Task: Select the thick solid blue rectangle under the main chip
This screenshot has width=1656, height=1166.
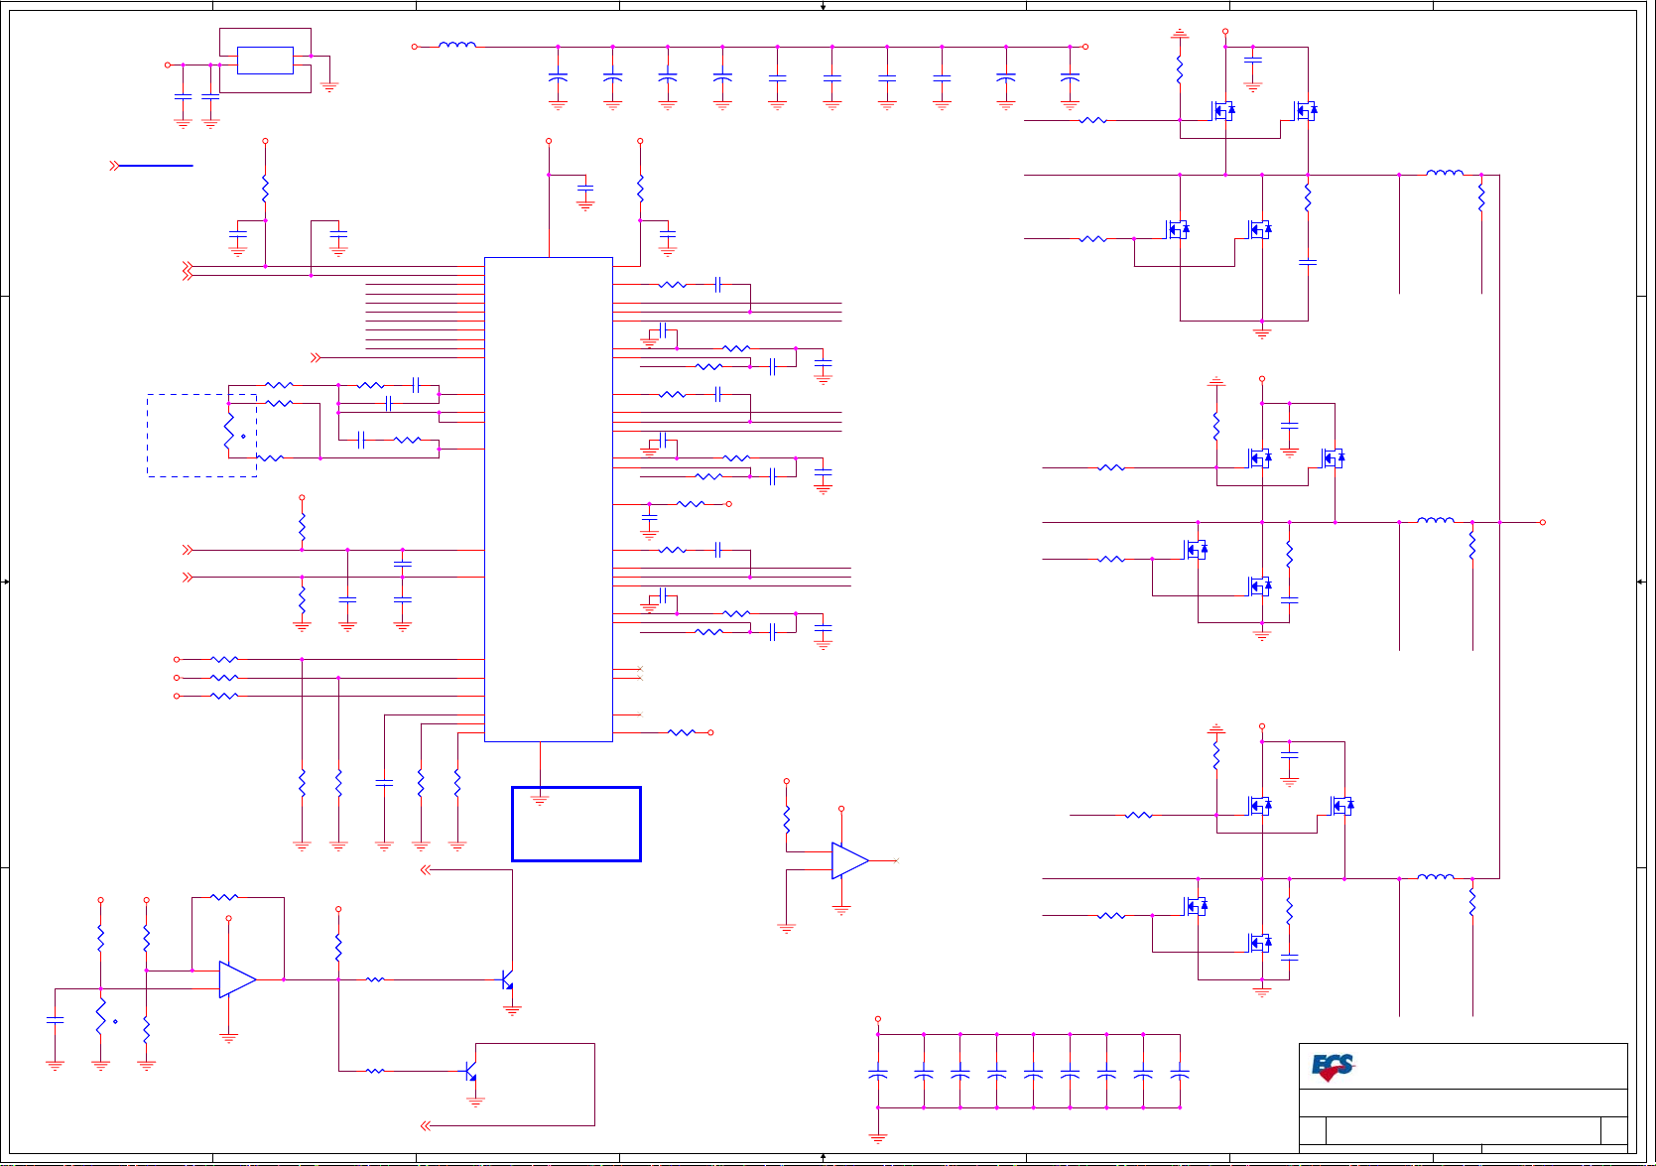Action: coord(576,824)
